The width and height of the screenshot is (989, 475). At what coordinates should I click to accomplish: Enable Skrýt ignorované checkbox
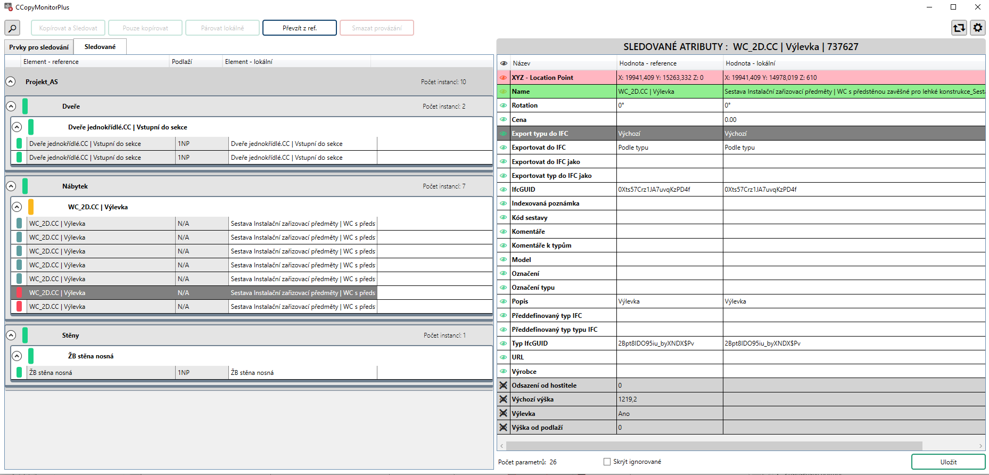(x=607, y=462)
